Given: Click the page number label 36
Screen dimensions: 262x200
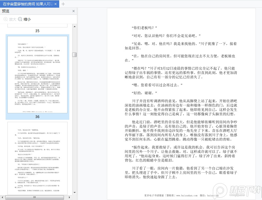Looking at the screenshot, I should 37,117.
